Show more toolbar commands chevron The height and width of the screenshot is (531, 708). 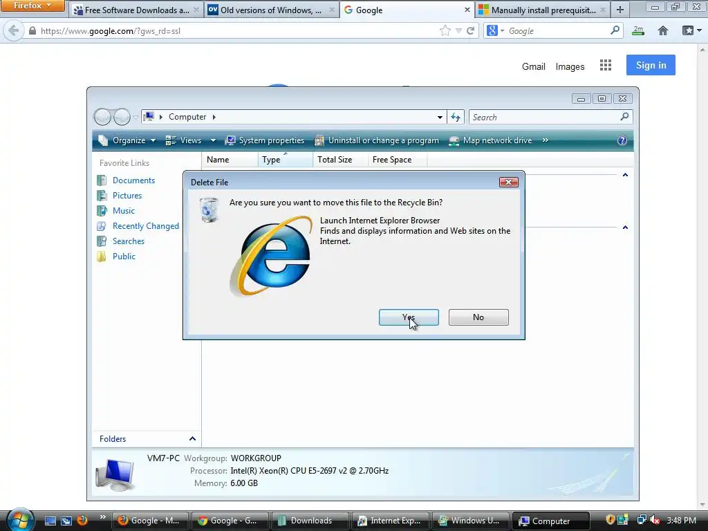tap(545, 140)
